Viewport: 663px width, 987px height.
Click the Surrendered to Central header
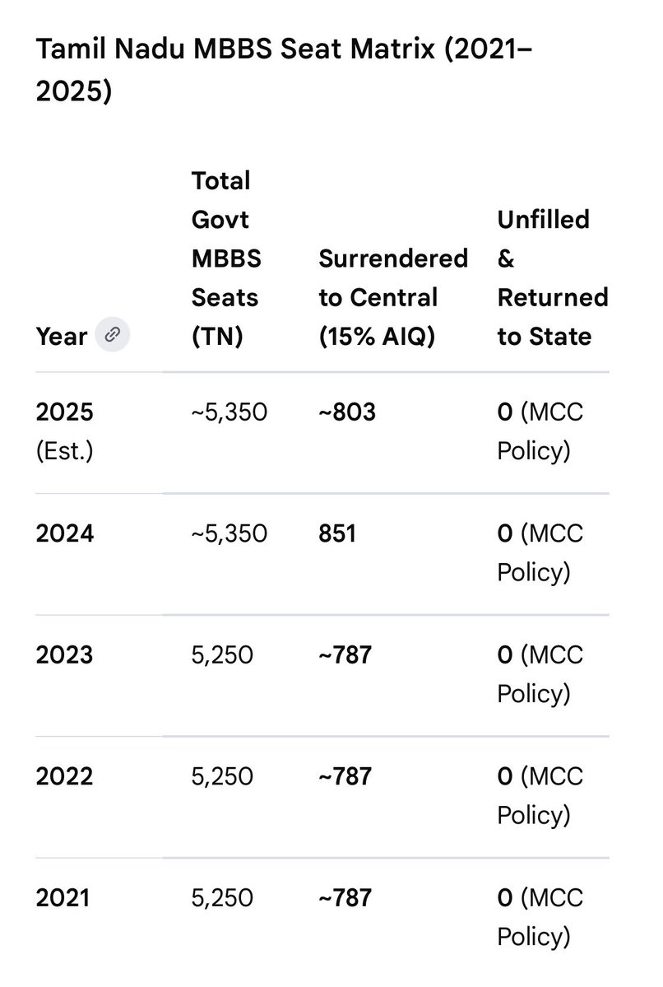(x=393, y=297)
